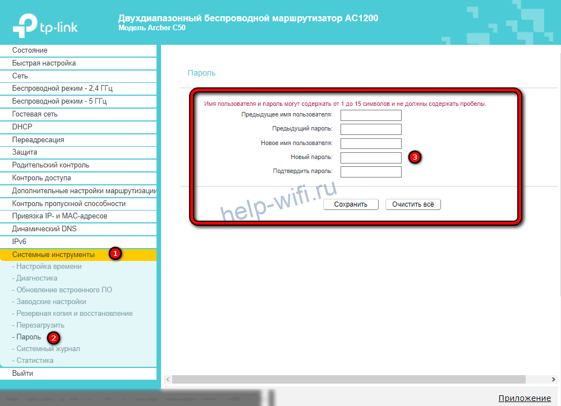Open the Сеть section
Screen dimensions: 561x406
point(78,76)
